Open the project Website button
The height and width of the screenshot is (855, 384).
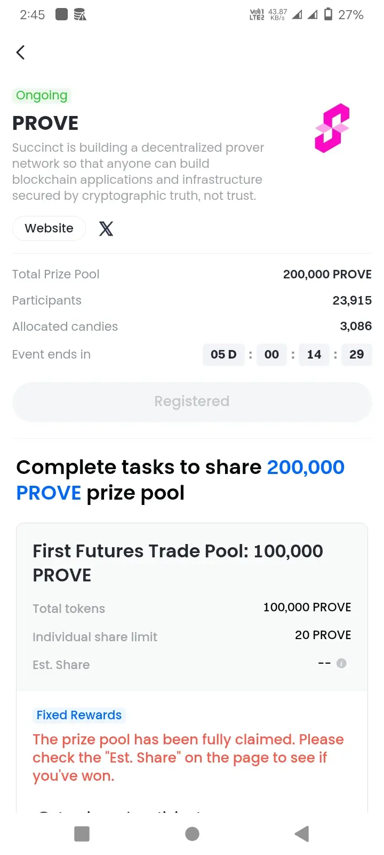pos(49,228)
